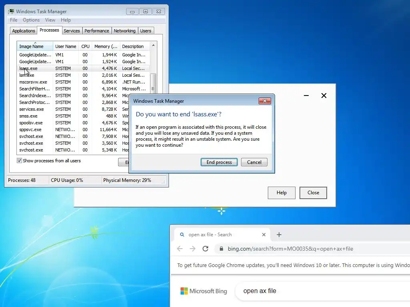
Task: Select the services.exe process row
Action: [x=73, y=109]
